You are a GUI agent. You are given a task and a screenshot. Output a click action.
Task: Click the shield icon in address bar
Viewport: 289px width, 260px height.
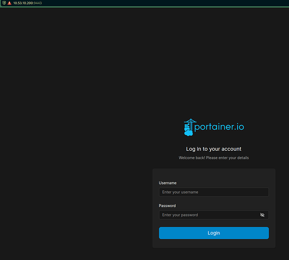click(x=4, y=3)
